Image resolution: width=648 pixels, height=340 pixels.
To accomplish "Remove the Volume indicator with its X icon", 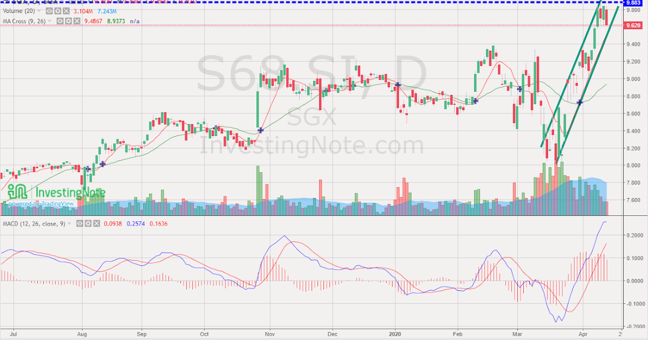I will coord(66,11).
